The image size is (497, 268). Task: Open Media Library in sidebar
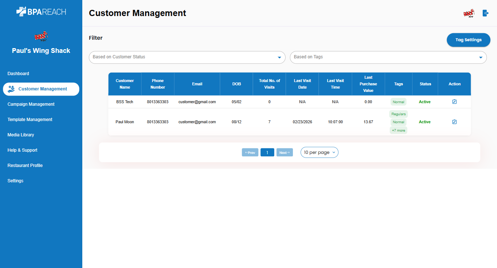[21, 135]
